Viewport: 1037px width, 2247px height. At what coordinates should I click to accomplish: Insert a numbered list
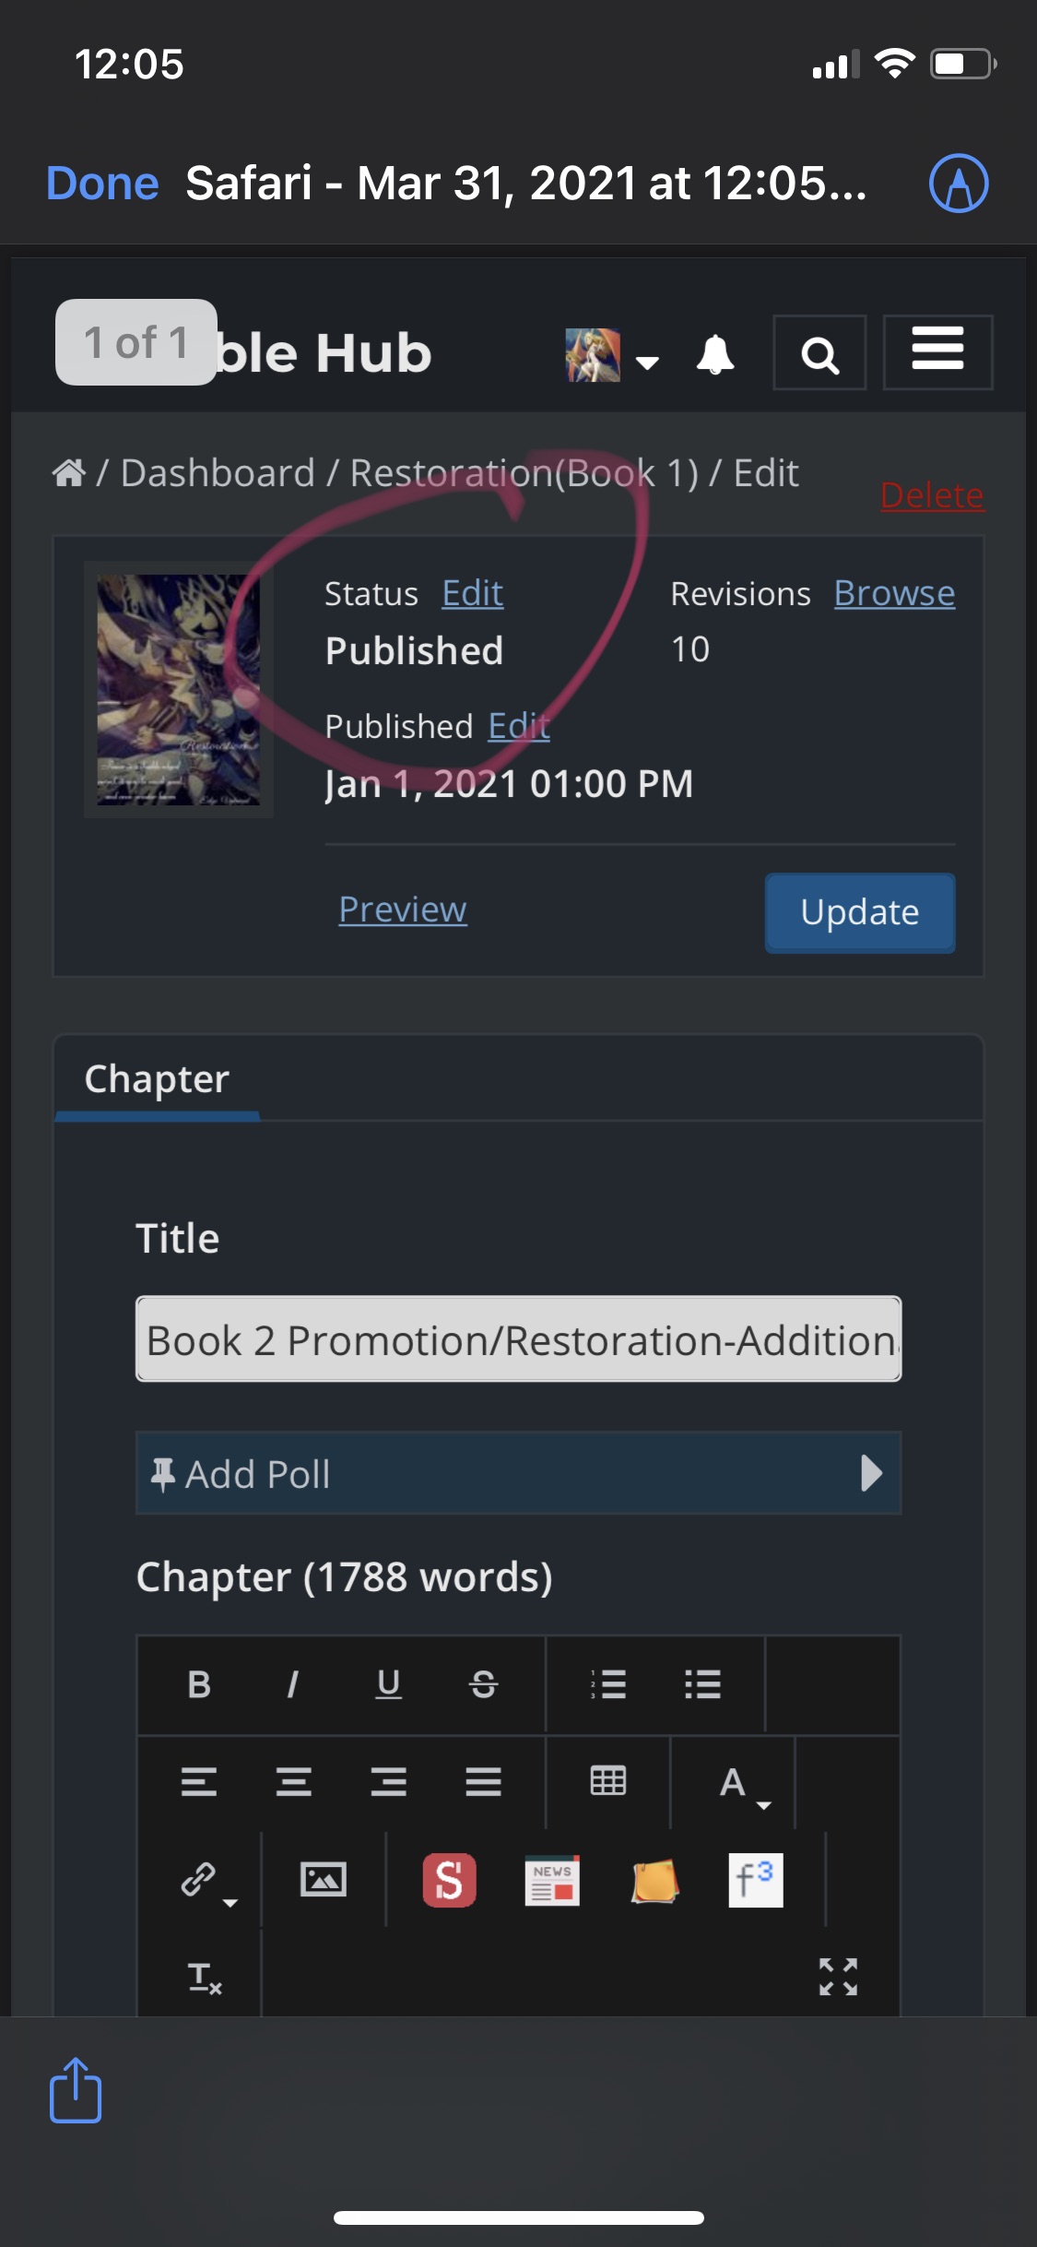[608, 1684]
